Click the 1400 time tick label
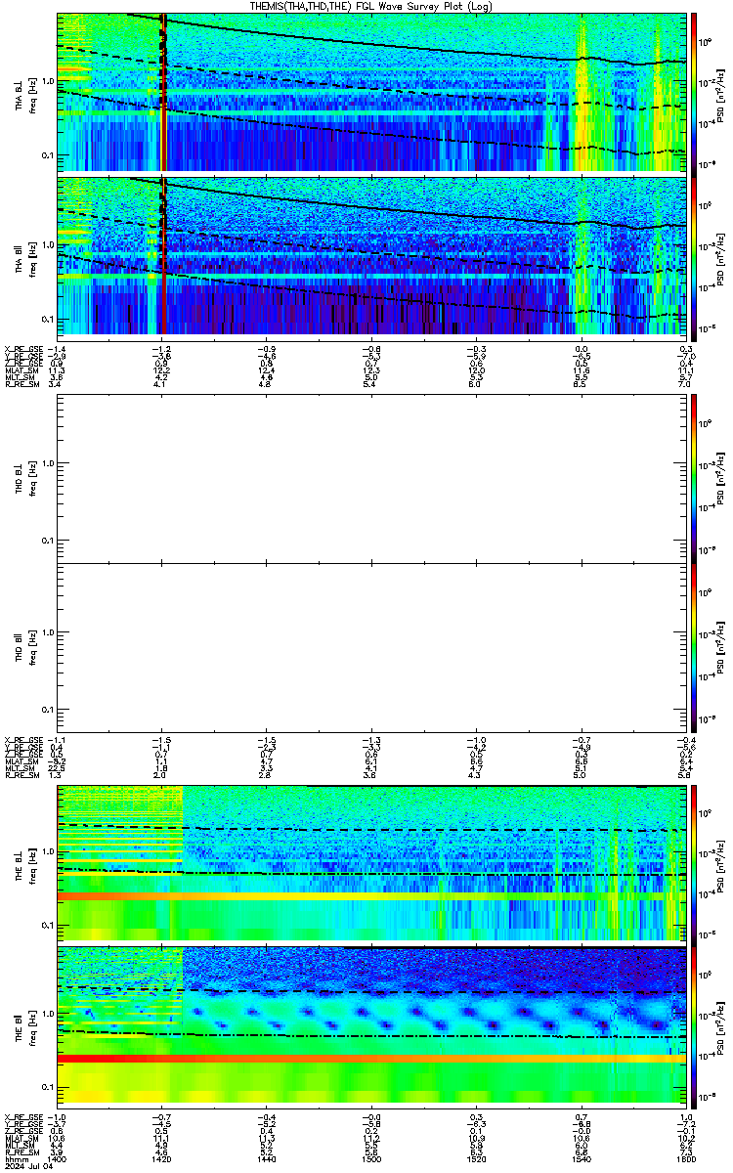The image size is (733, 1173). [58, 1160]
